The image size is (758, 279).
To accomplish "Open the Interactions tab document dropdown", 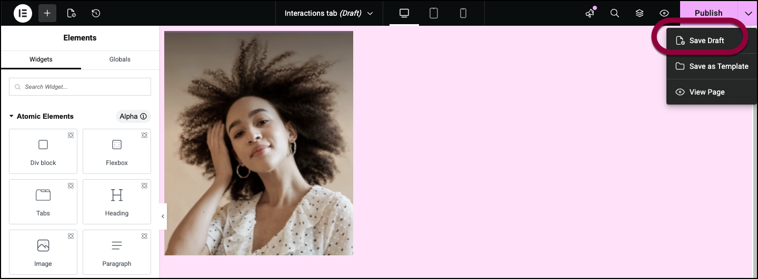I will [x=328, y=13].
